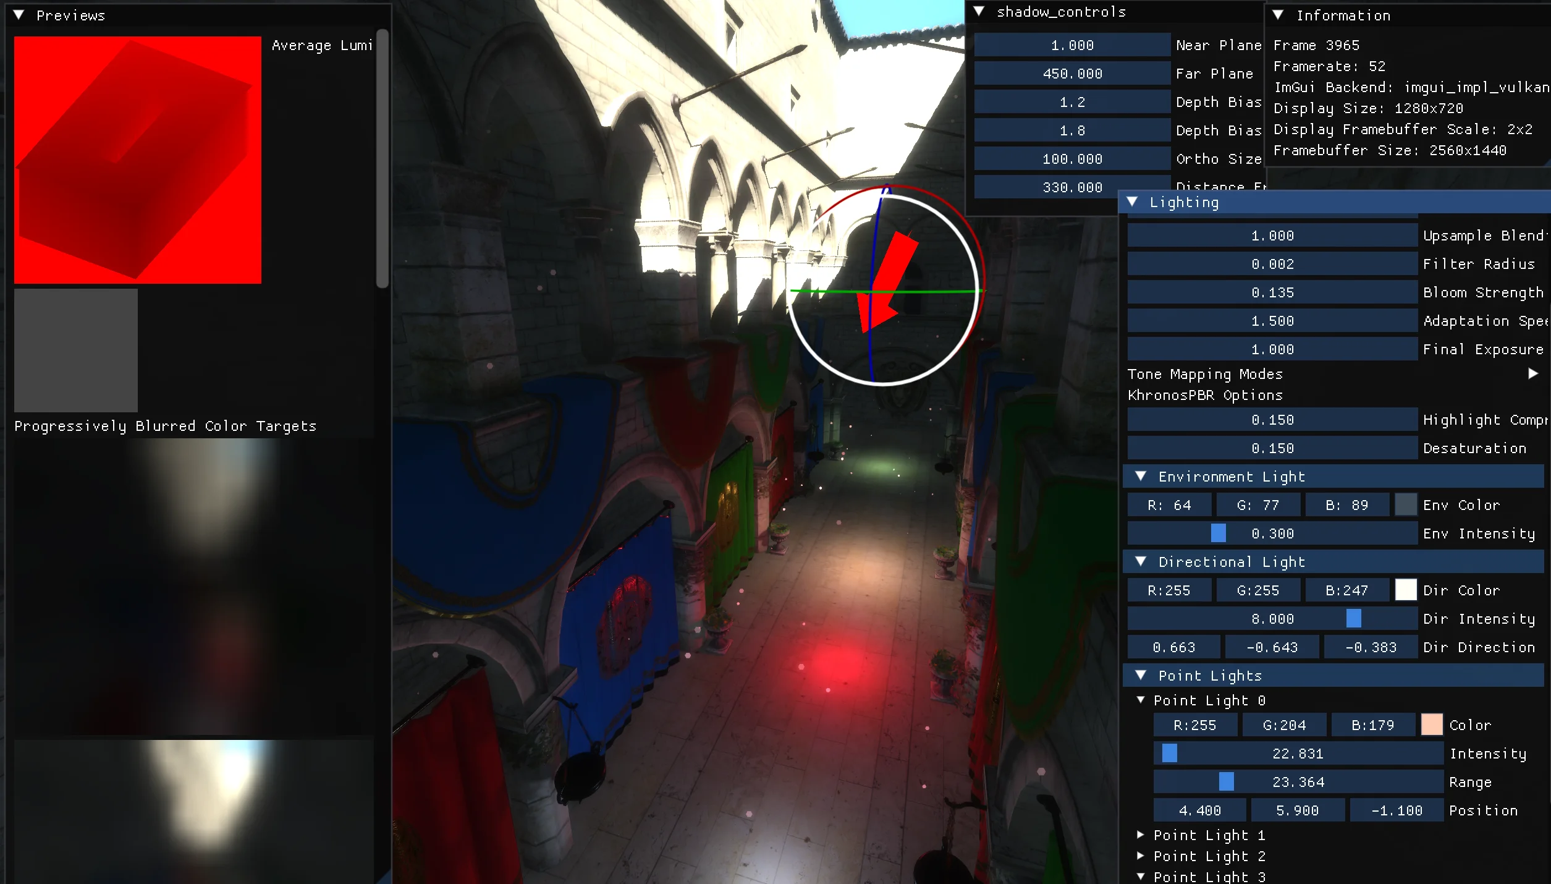Collapse the Previews window

(x=19, y=15)
